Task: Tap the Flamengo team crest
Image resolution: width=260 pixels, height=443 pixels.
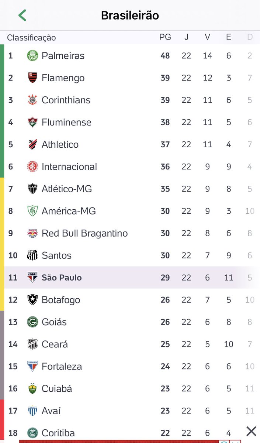Action: 32,78
